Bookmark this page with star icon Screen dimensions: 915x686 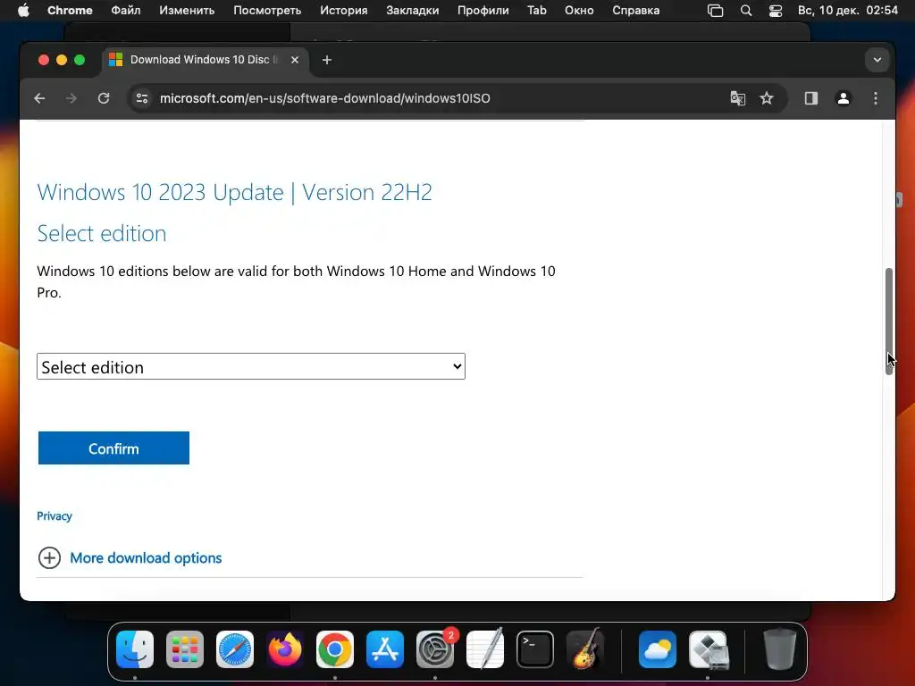(767, 98)
